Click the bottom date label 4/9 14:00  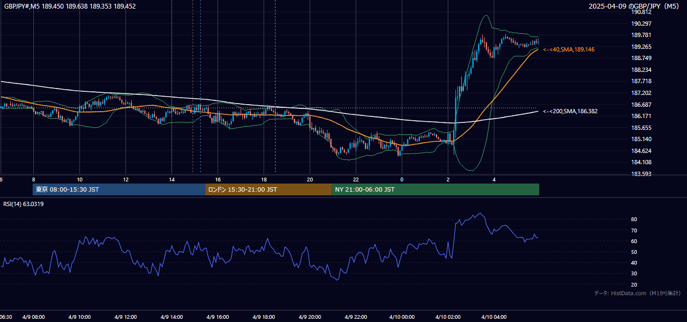point(172,317)
